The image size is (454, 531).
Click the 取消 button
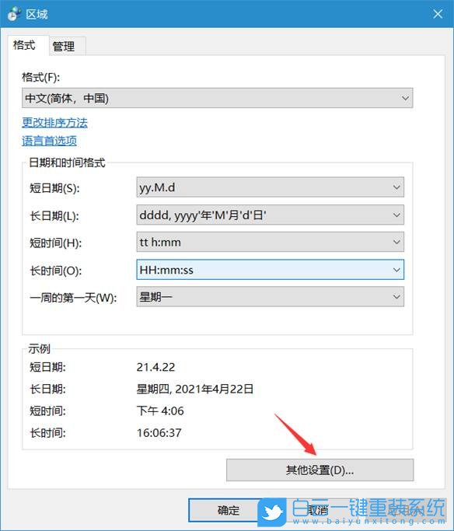coord(318,510)
